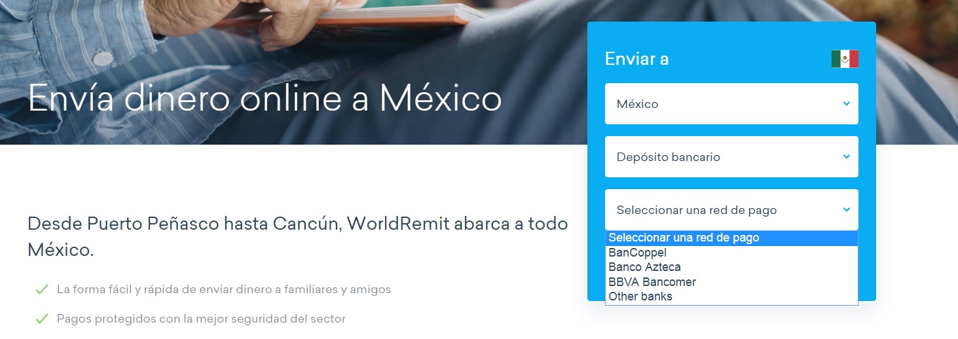Pick BBVA Bancomer as the payment network
This screenshot has height=339, width=958.
click(x=652, y=282)
